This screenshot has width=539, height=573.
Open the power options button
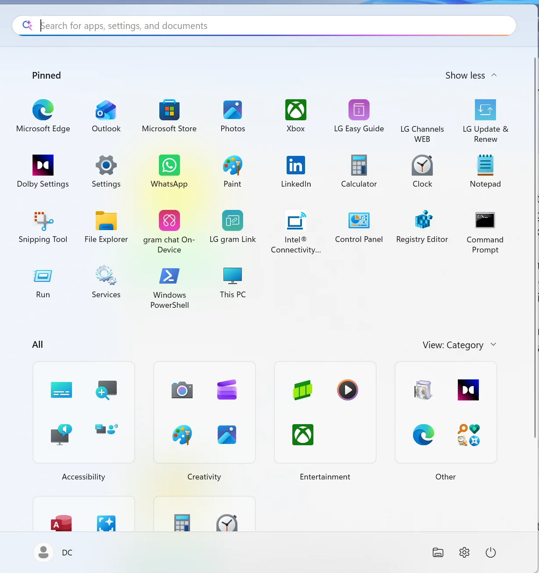click(x=491, y=552)
